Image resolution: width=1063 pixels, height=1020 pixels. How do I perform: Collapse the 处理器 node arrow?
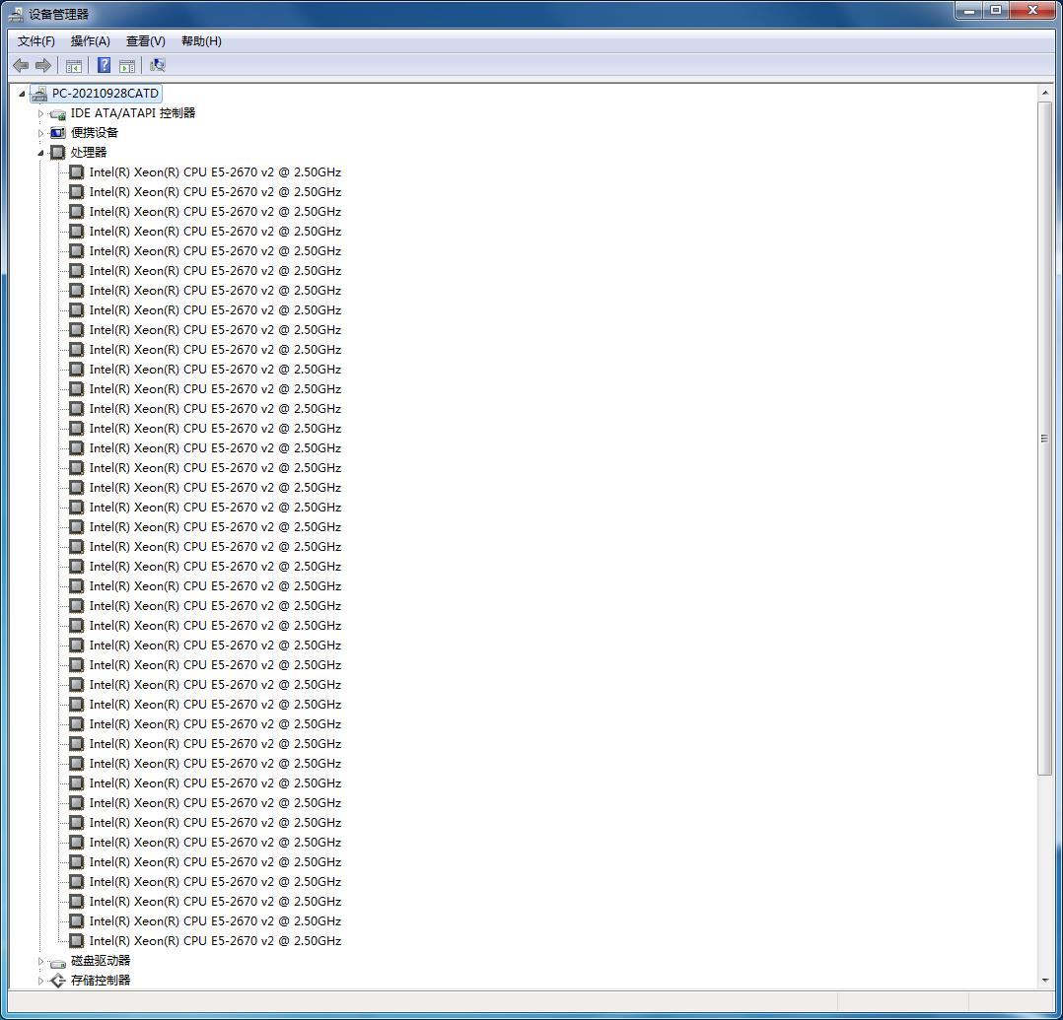[40, 153]
